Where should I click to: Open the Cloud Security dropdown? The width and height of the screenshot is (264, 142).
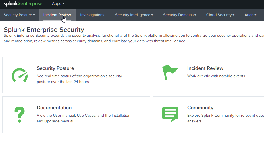click(x=221, y=15)
